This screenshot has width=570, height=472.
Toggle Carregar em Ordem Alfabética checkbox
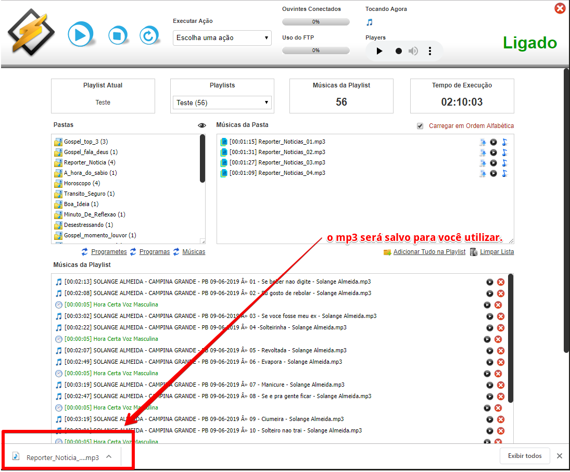pyautogui.click(x=420, y=126)
